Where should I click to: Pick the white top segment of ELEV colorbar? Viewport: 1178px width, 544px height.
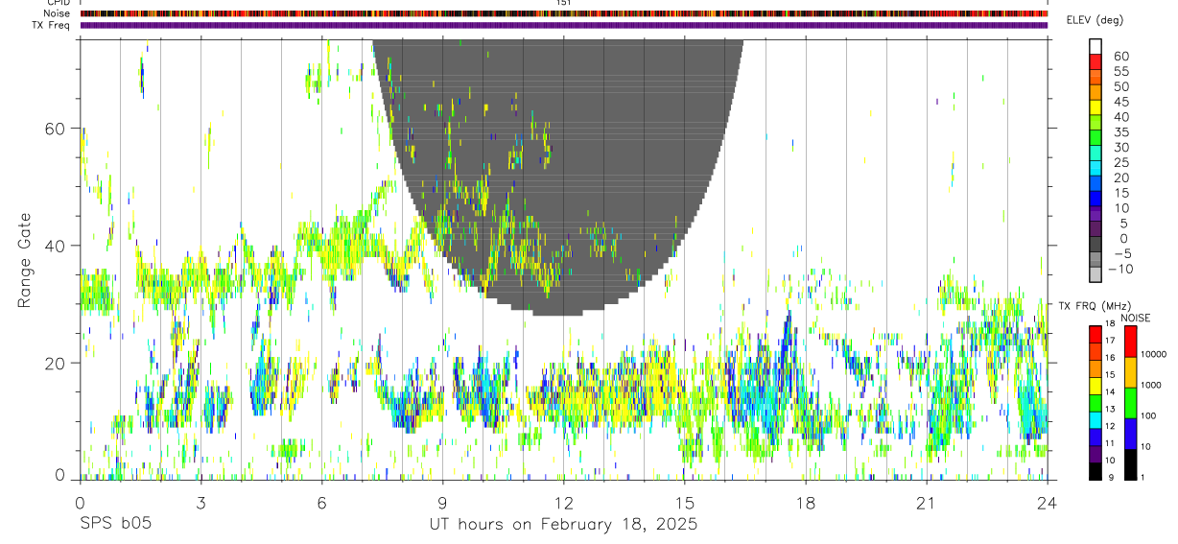(1096, 46)
